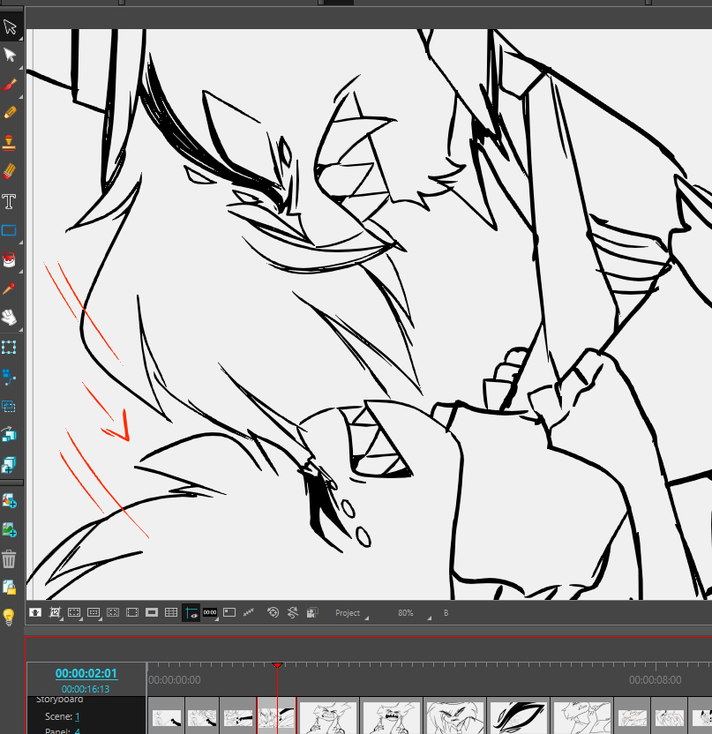The height and width of the screenshot is (734, 712).
Task: Toggle the grid display under the canvas
Action: coord(171,612)
